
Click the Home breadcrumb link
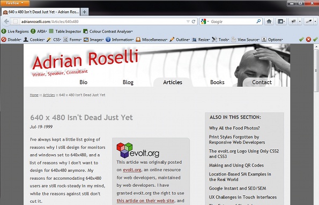(34, 95)
